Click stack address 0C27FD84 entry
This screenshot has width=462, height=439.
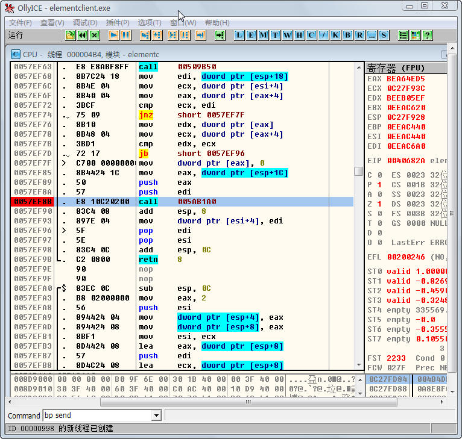(x=388, y=379)
